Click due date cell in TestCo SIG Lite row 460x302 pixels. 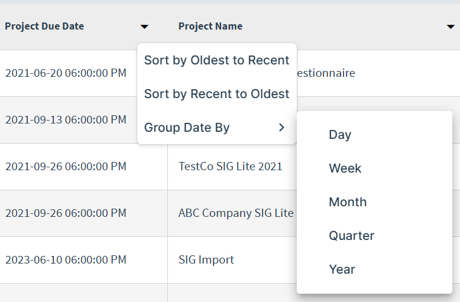pos(66,167)
